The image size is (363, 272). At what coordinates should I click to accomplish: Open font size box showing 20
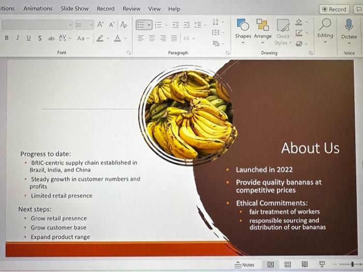click(84, 25)
